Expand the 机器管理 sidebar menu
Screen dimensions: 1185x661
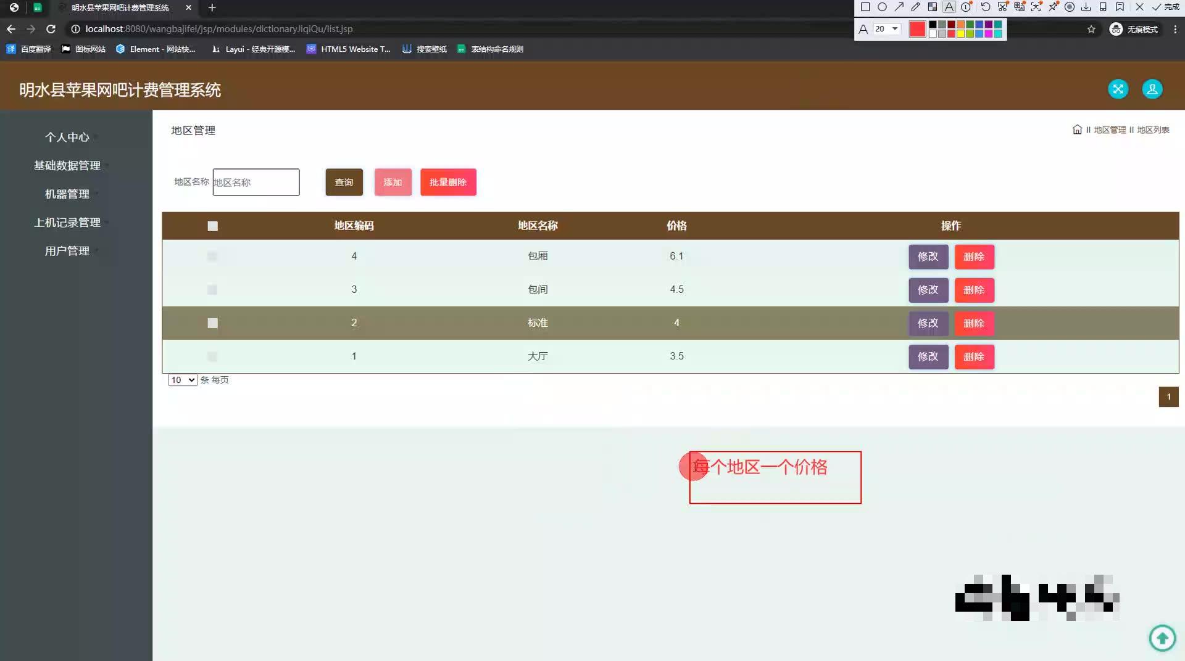[67, 194]
